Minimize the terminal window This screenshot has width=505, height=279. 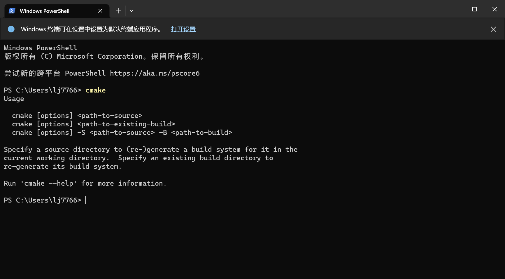(454, 9)
